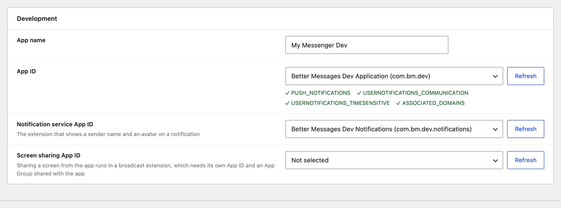Refresh the Notification service App ID list
The width and height of the screenshot is (561, 208).
pyautogui.click(x=525, y=129)
